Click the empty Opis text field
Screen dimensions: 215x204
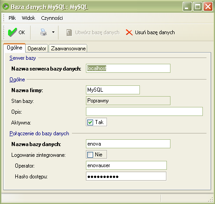coord(144,111)
